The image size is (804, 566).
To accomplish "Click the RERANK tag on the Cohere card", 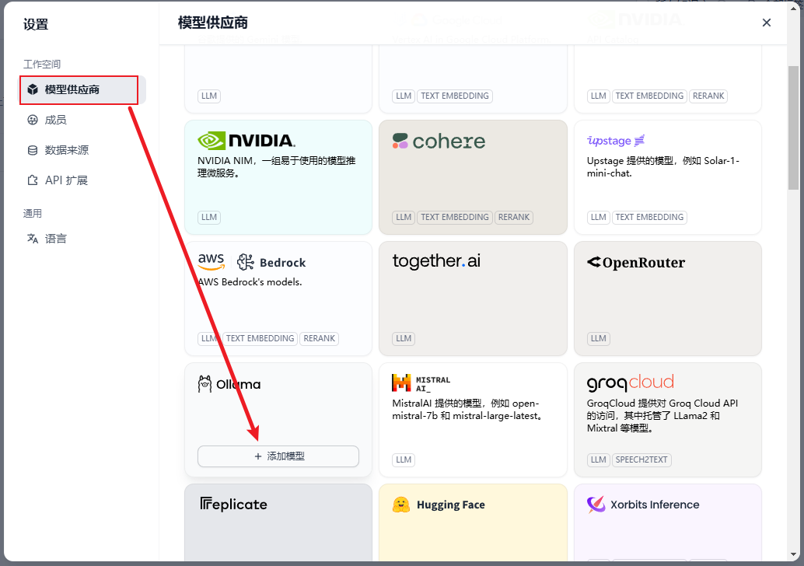I will point(514,218).
